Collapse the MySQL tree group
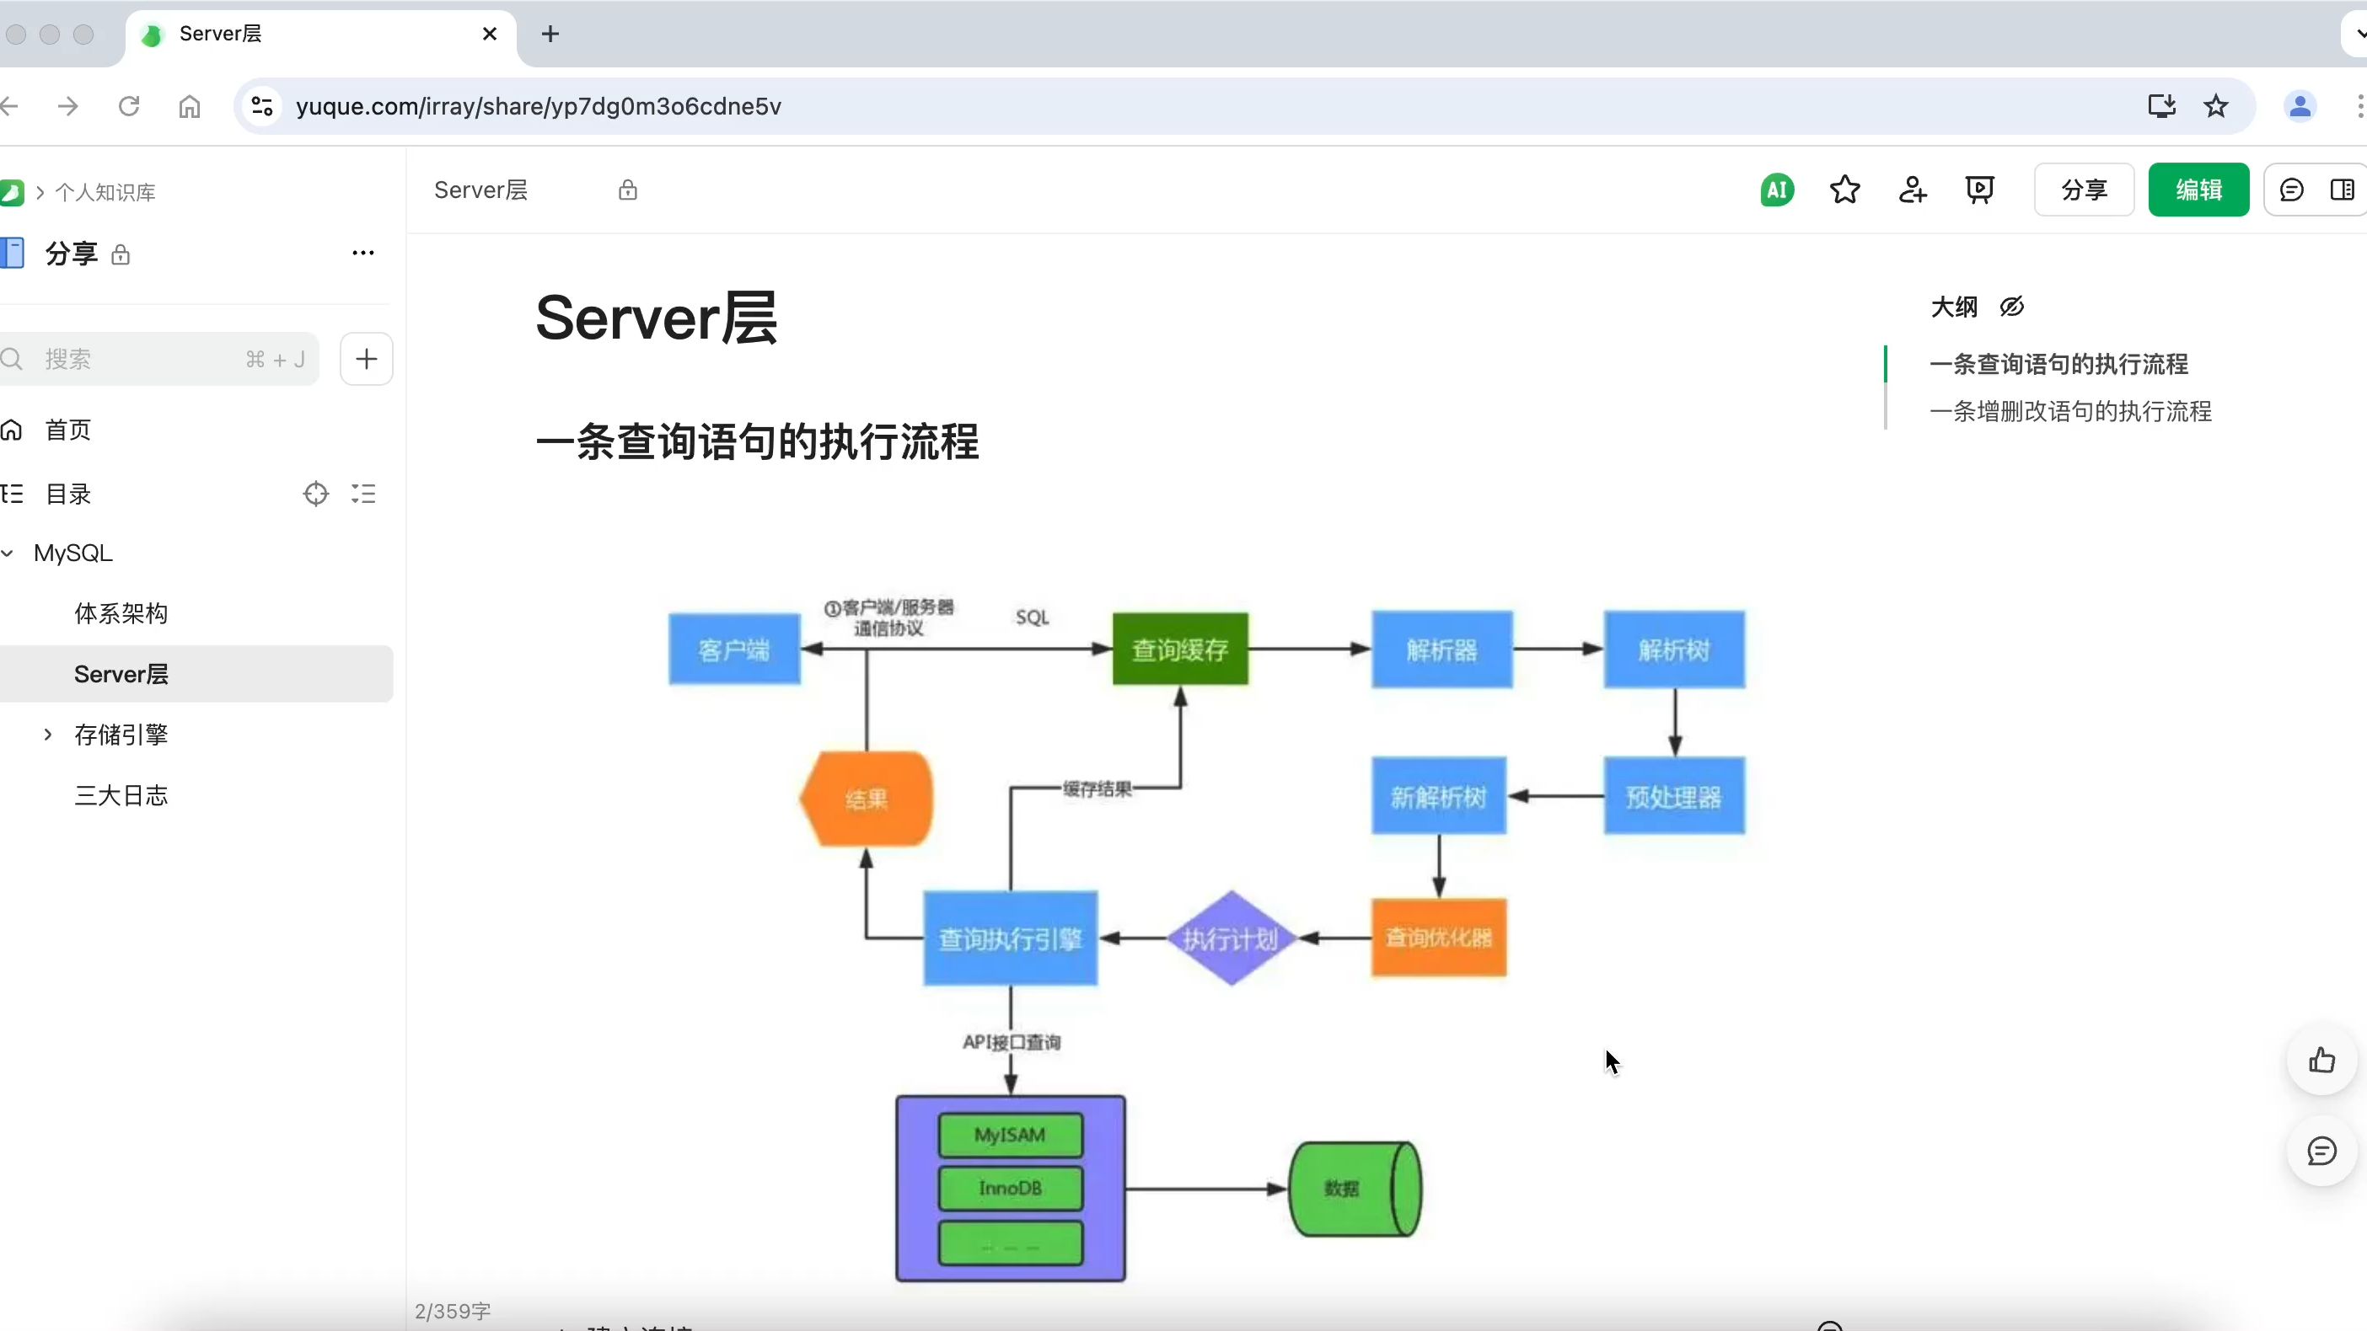 pyautogui.click(x=8, y=553)
